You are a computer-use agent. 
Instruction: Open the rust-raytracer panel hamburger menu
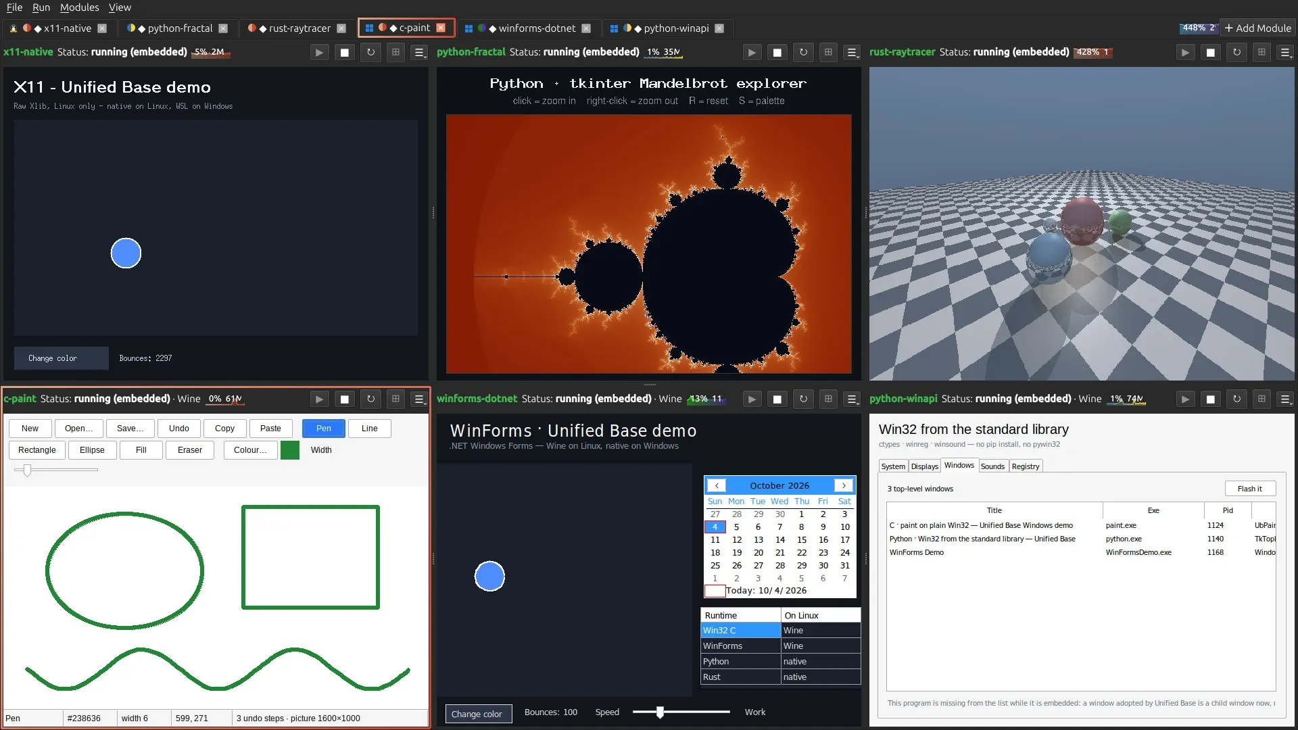coord(1286,52)
